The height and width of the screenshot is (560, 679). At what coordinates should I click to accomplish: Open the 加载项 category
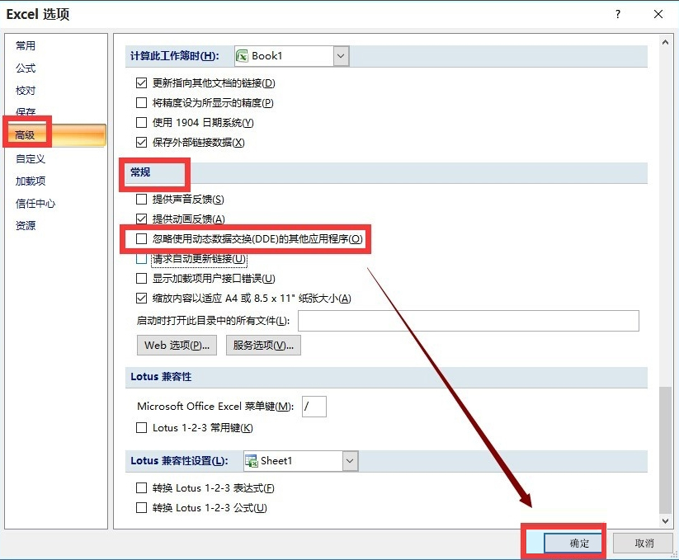point(30,181)
